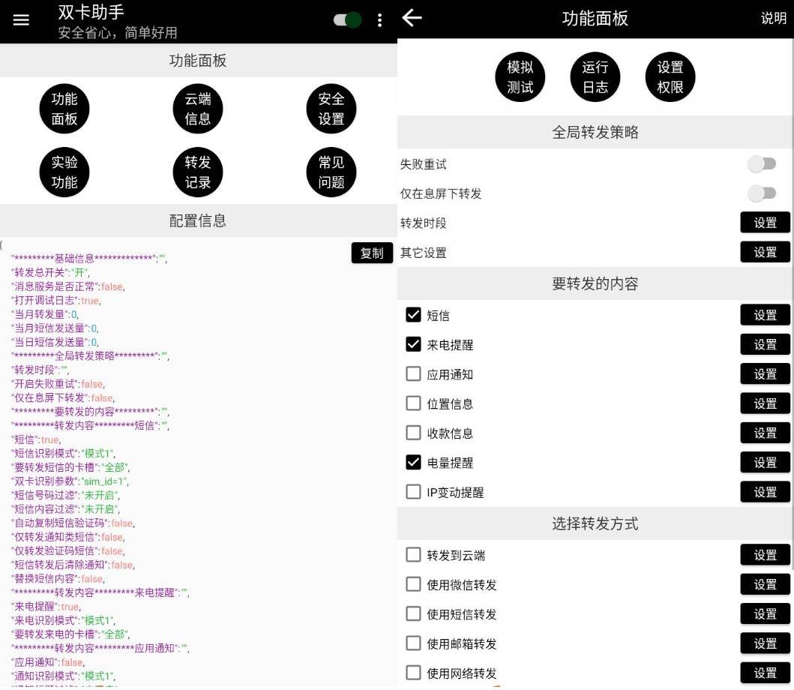Viewport: 794px width, 690px height.
Task: Start 模拟测试 from the function panel
Action: 520,76
